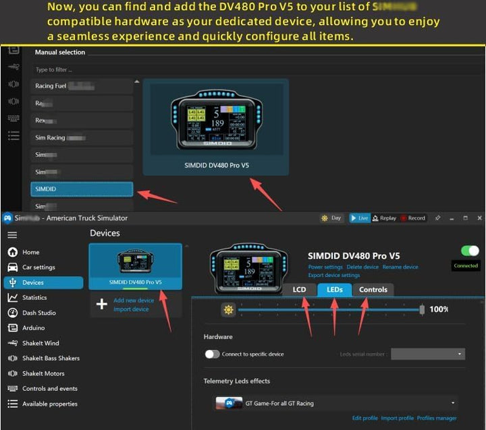Viewport: 486px width, 430px height.
Task: Click the app logo in title bar
Action: point(7,218)
